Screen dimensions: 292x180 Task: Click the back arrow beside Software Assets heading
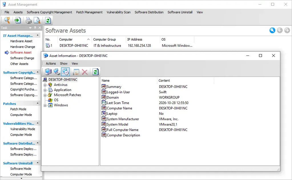pyautogui.click(x=280, y=30)
